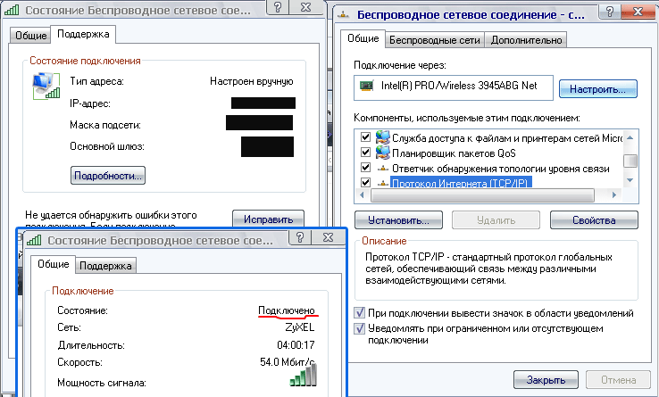The height and width of the screenshot is (397, 659).
Task: Click the horizontal scroll left arrow in component list
Action: pyautogui.click(x=363, y=194)
